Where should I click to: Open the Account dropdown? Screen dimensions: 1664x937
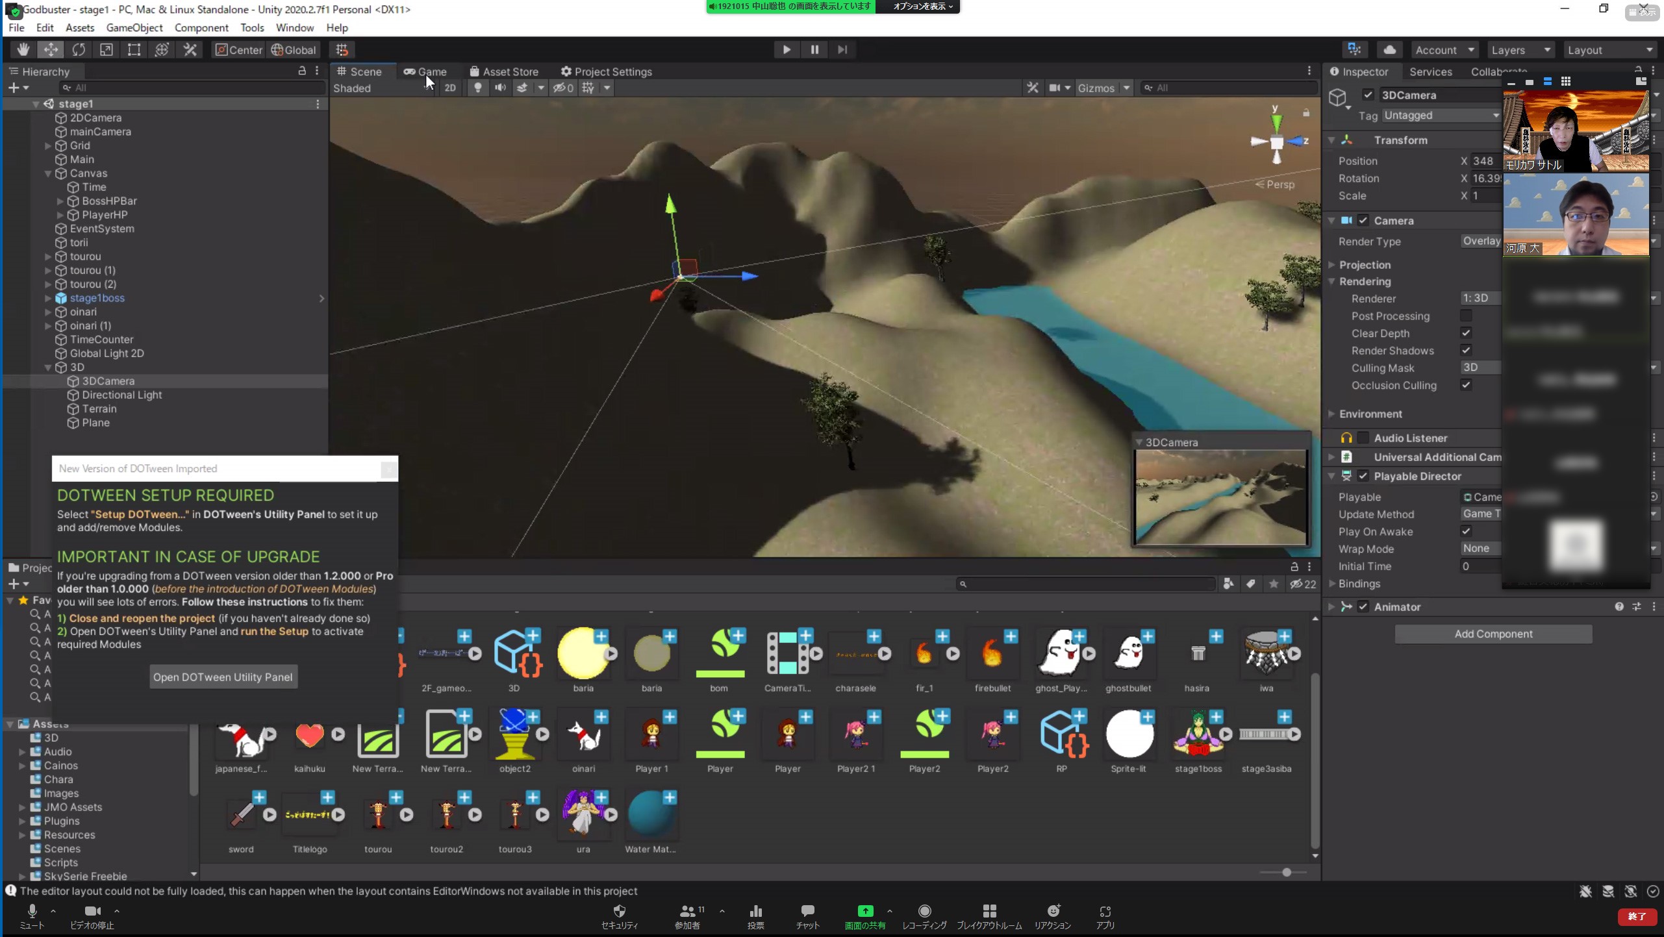point(1444,50)
